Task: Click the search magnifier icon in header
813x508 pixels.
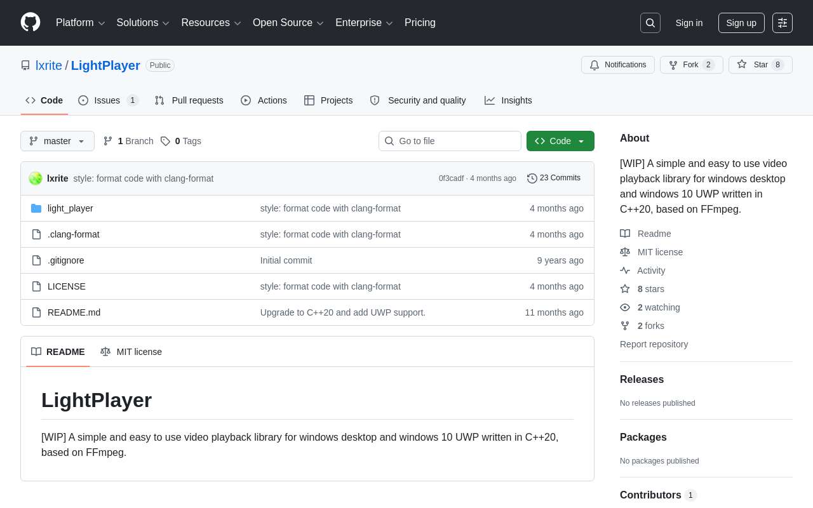Action: point(650,23)
